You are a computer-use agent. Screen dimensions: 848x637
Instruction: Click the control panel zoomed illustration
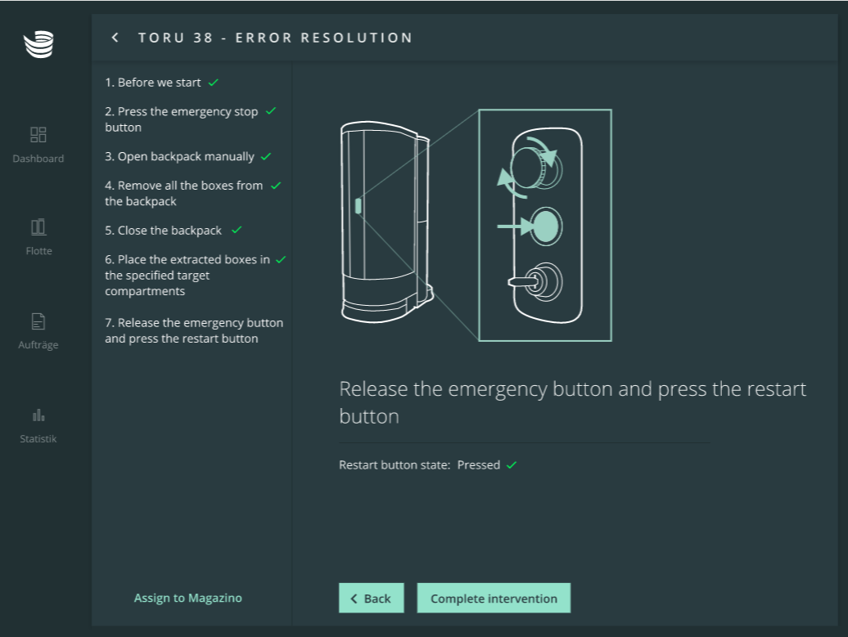(545, 226)
